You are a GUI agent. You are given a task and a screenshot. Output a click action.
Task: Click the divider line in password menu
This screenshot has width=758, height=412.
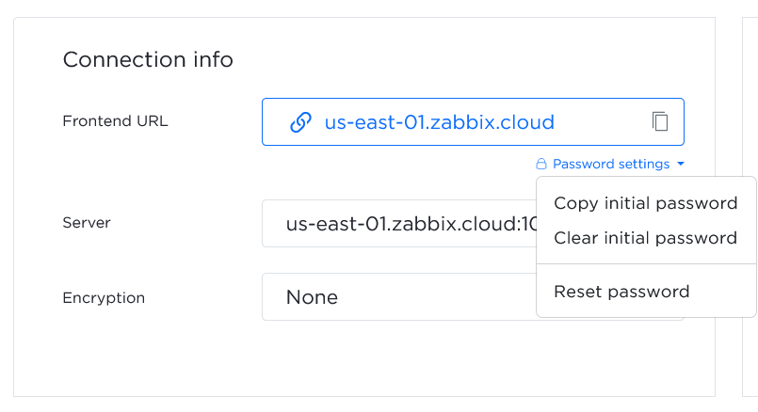coord(646,265)
